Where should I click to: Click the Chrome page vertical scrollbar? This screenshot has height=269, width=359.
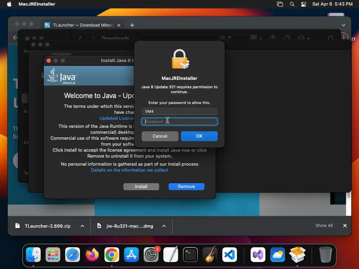(x=349, y=195)
